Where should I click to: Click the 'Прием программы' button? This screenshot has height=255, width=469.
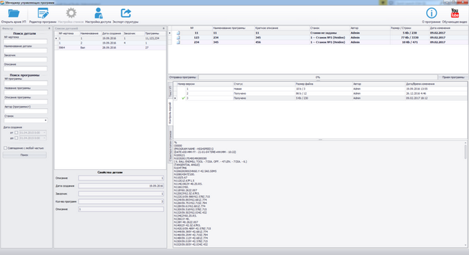click(453, 77)
